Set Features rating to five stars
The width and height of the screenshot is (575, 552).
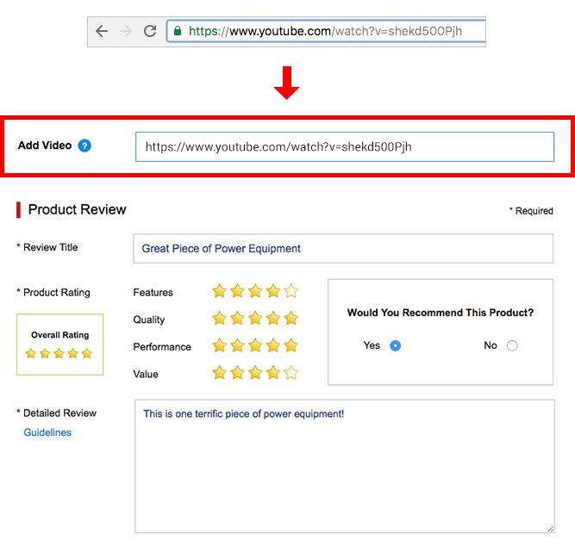pos(291,291)
